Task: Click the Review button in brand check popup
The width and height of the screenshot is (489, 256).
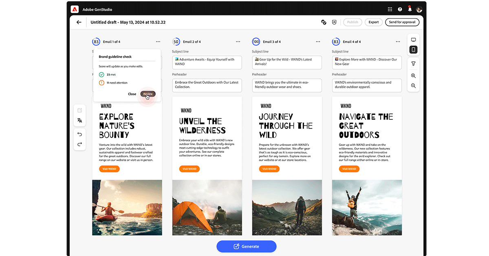Action: tap(148, 94)
